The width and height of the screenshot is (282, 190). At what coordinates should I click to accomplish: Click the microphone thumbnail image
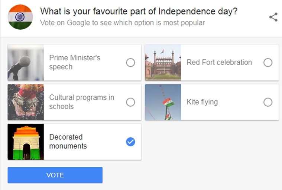click(x=26, y=63)
